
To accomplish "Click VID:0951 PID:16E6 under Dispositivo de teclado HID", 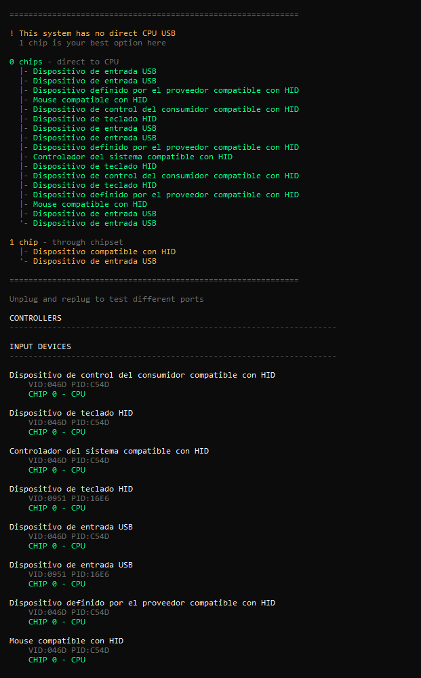I will [x=68, y=499].
